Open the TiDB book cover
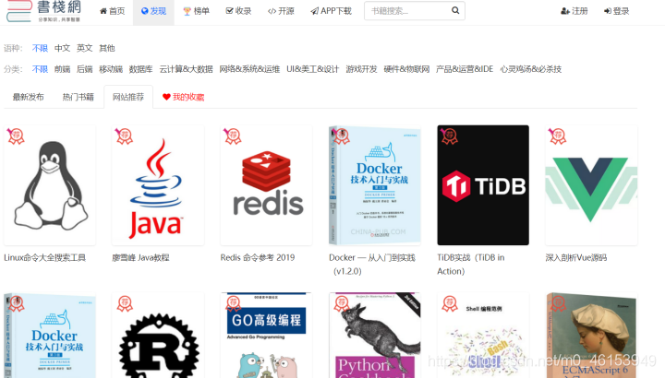This screenshot has height=378, width=665. (483, 185)
